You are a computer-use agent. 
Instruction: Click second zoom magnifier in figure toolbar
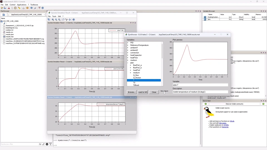(56, 19)
